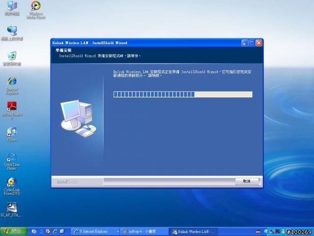Screen dimensions: 314x236
Task: Minimize the InstallShield Wizard window
Action: pyautogui.click(x=244, y=43)
